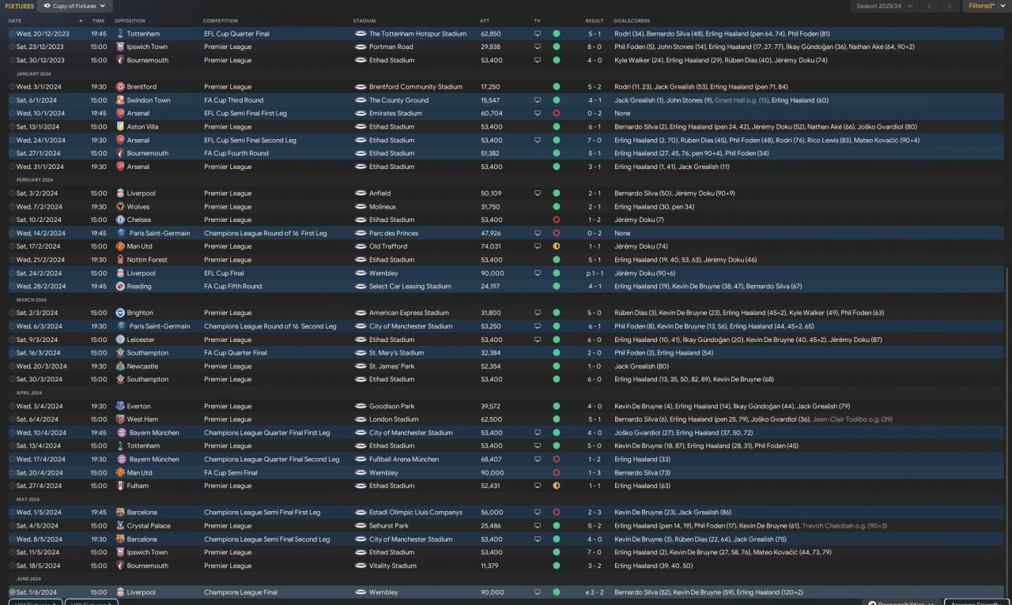Click the Nottm Forest club badge
This screenshot has width=1012, height=605.
[120, 260]
